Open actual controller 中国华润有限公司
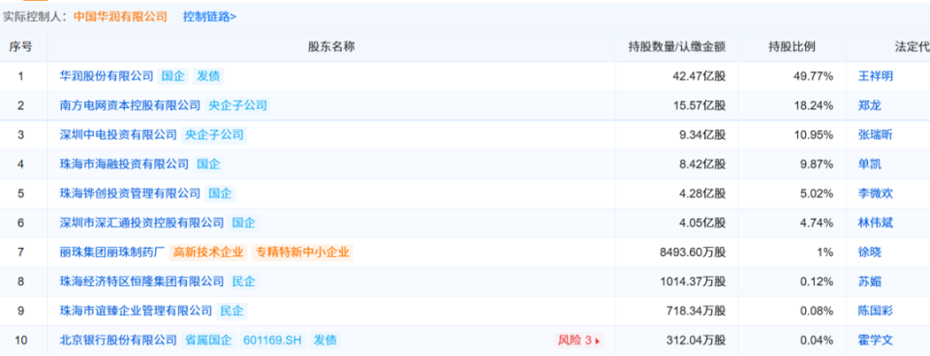 120,16
